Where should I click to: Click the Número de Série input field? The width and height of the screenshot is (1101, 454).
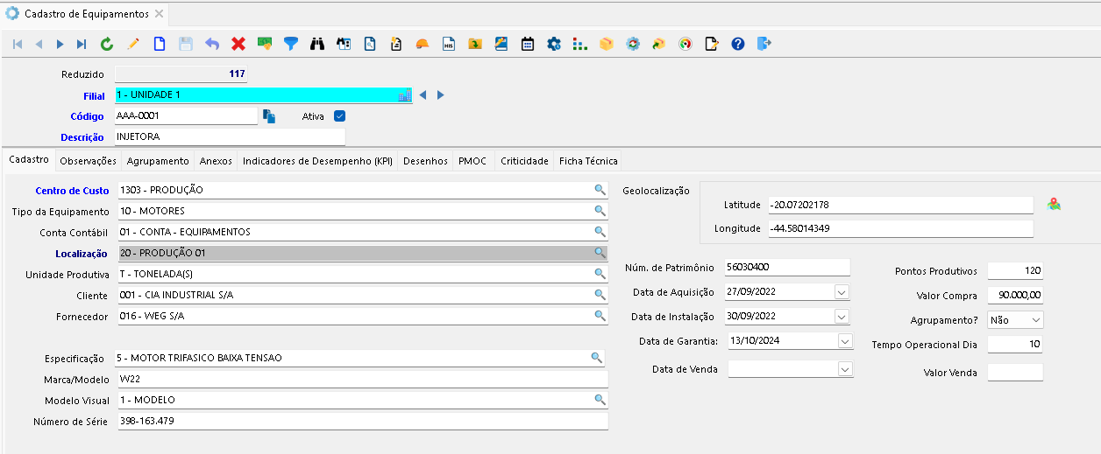click(x=363, y=422)
